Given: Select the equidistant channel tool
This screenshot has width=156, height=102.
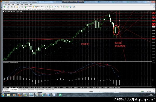Looking at the screenshot, I should click(x=18, y=9).
